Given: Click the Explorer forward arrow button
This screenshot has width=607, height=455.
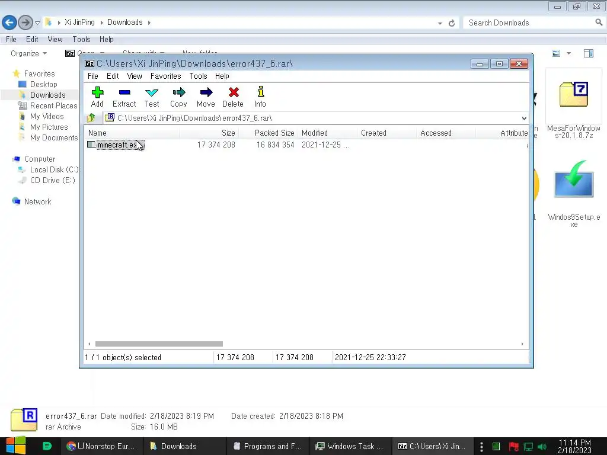Looking at the screenshot, I should pyautogui.click(x=25, y=23).
